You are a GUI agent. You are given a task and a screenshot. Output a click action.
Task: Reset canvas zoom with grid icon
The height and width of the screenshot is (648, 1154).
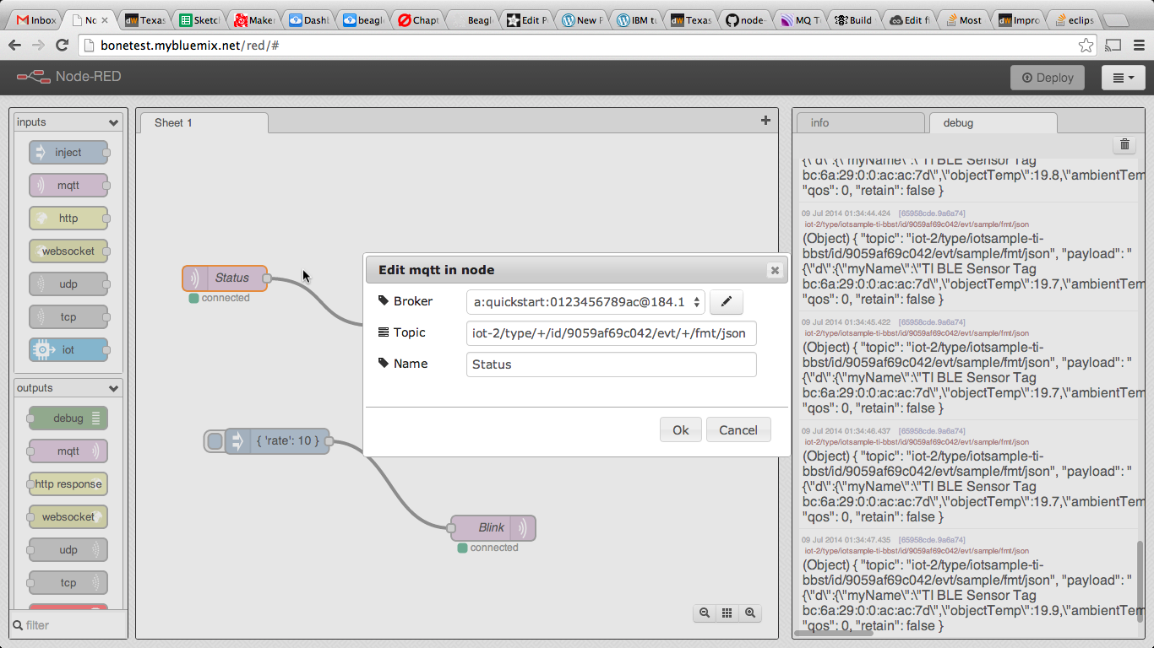(727, 613)
